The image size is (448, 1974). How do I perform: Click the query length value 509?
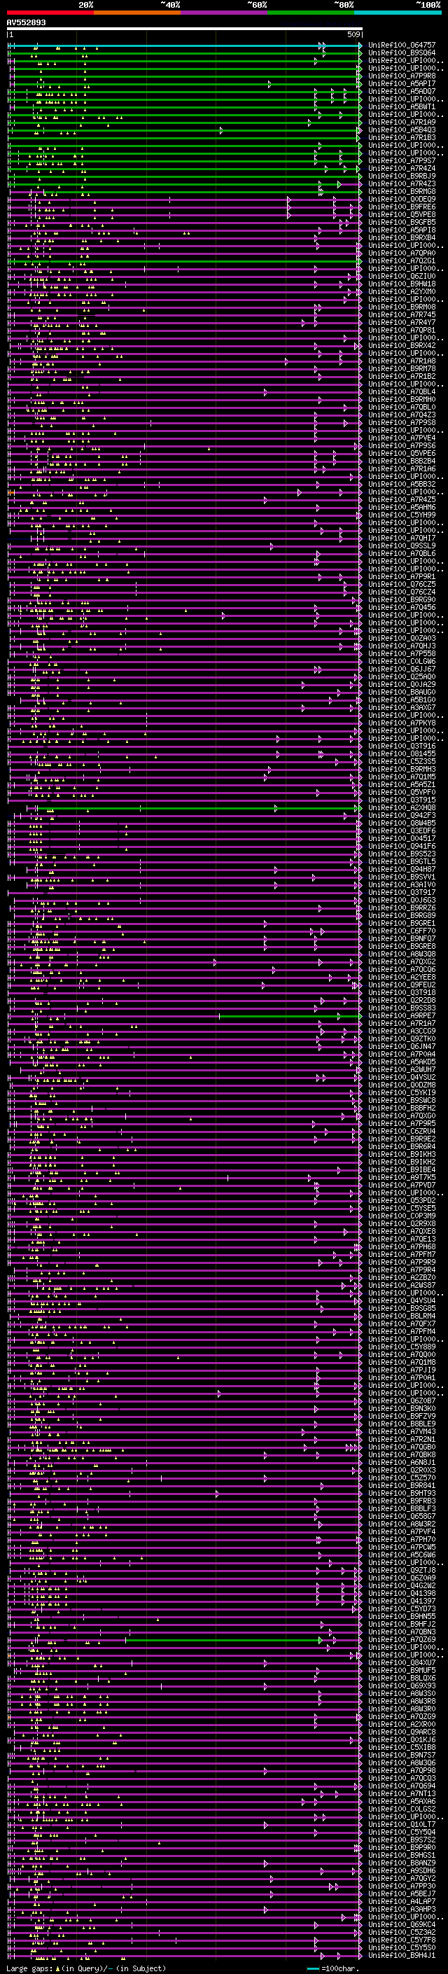[353, 34]
